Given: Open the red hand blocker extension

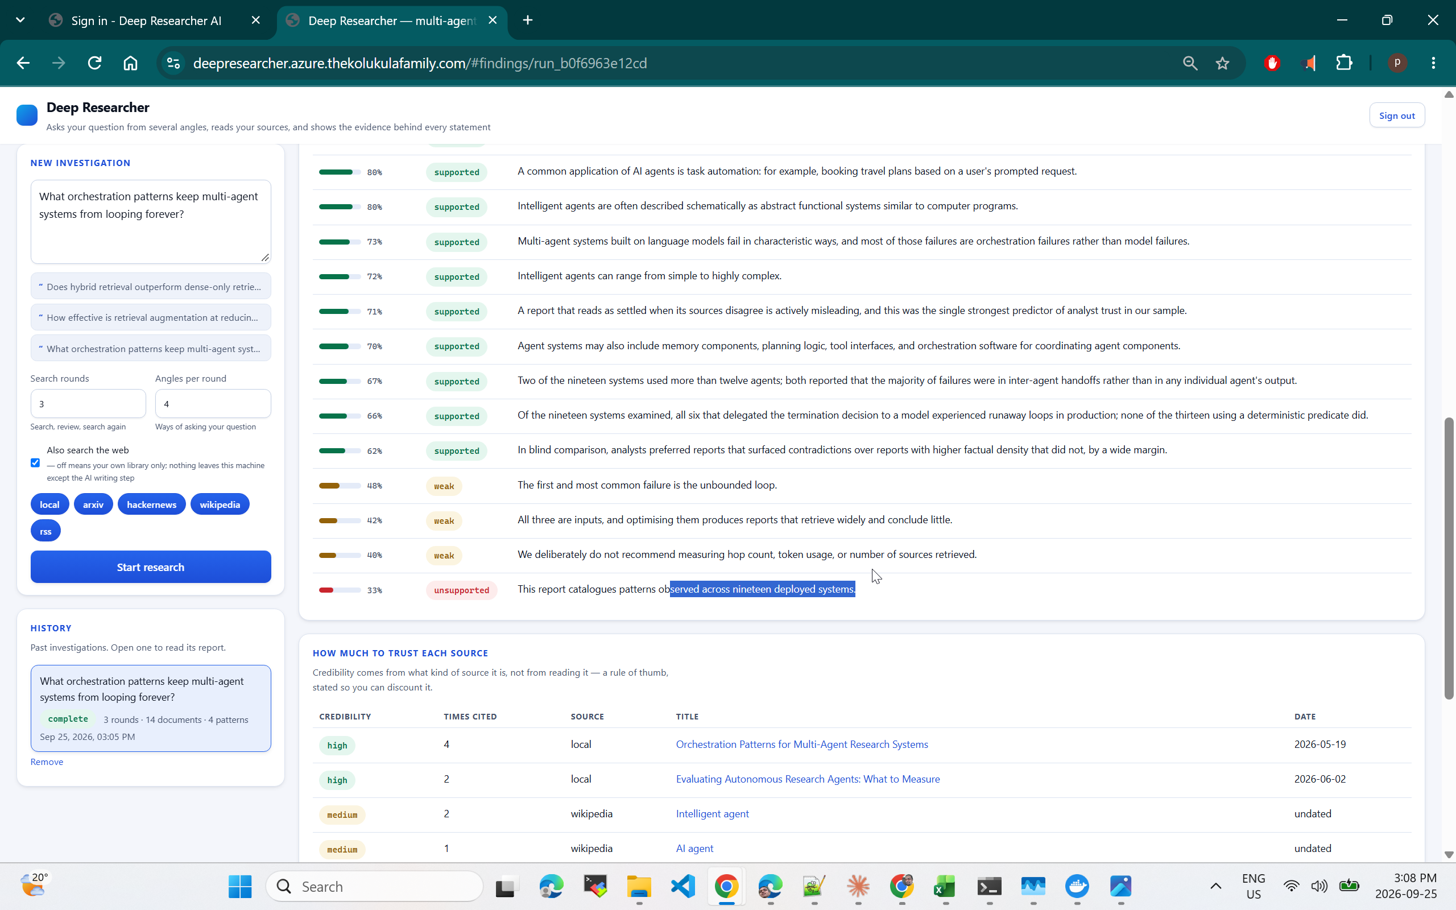Looking at the screenshot, I should coord(1272,63).
